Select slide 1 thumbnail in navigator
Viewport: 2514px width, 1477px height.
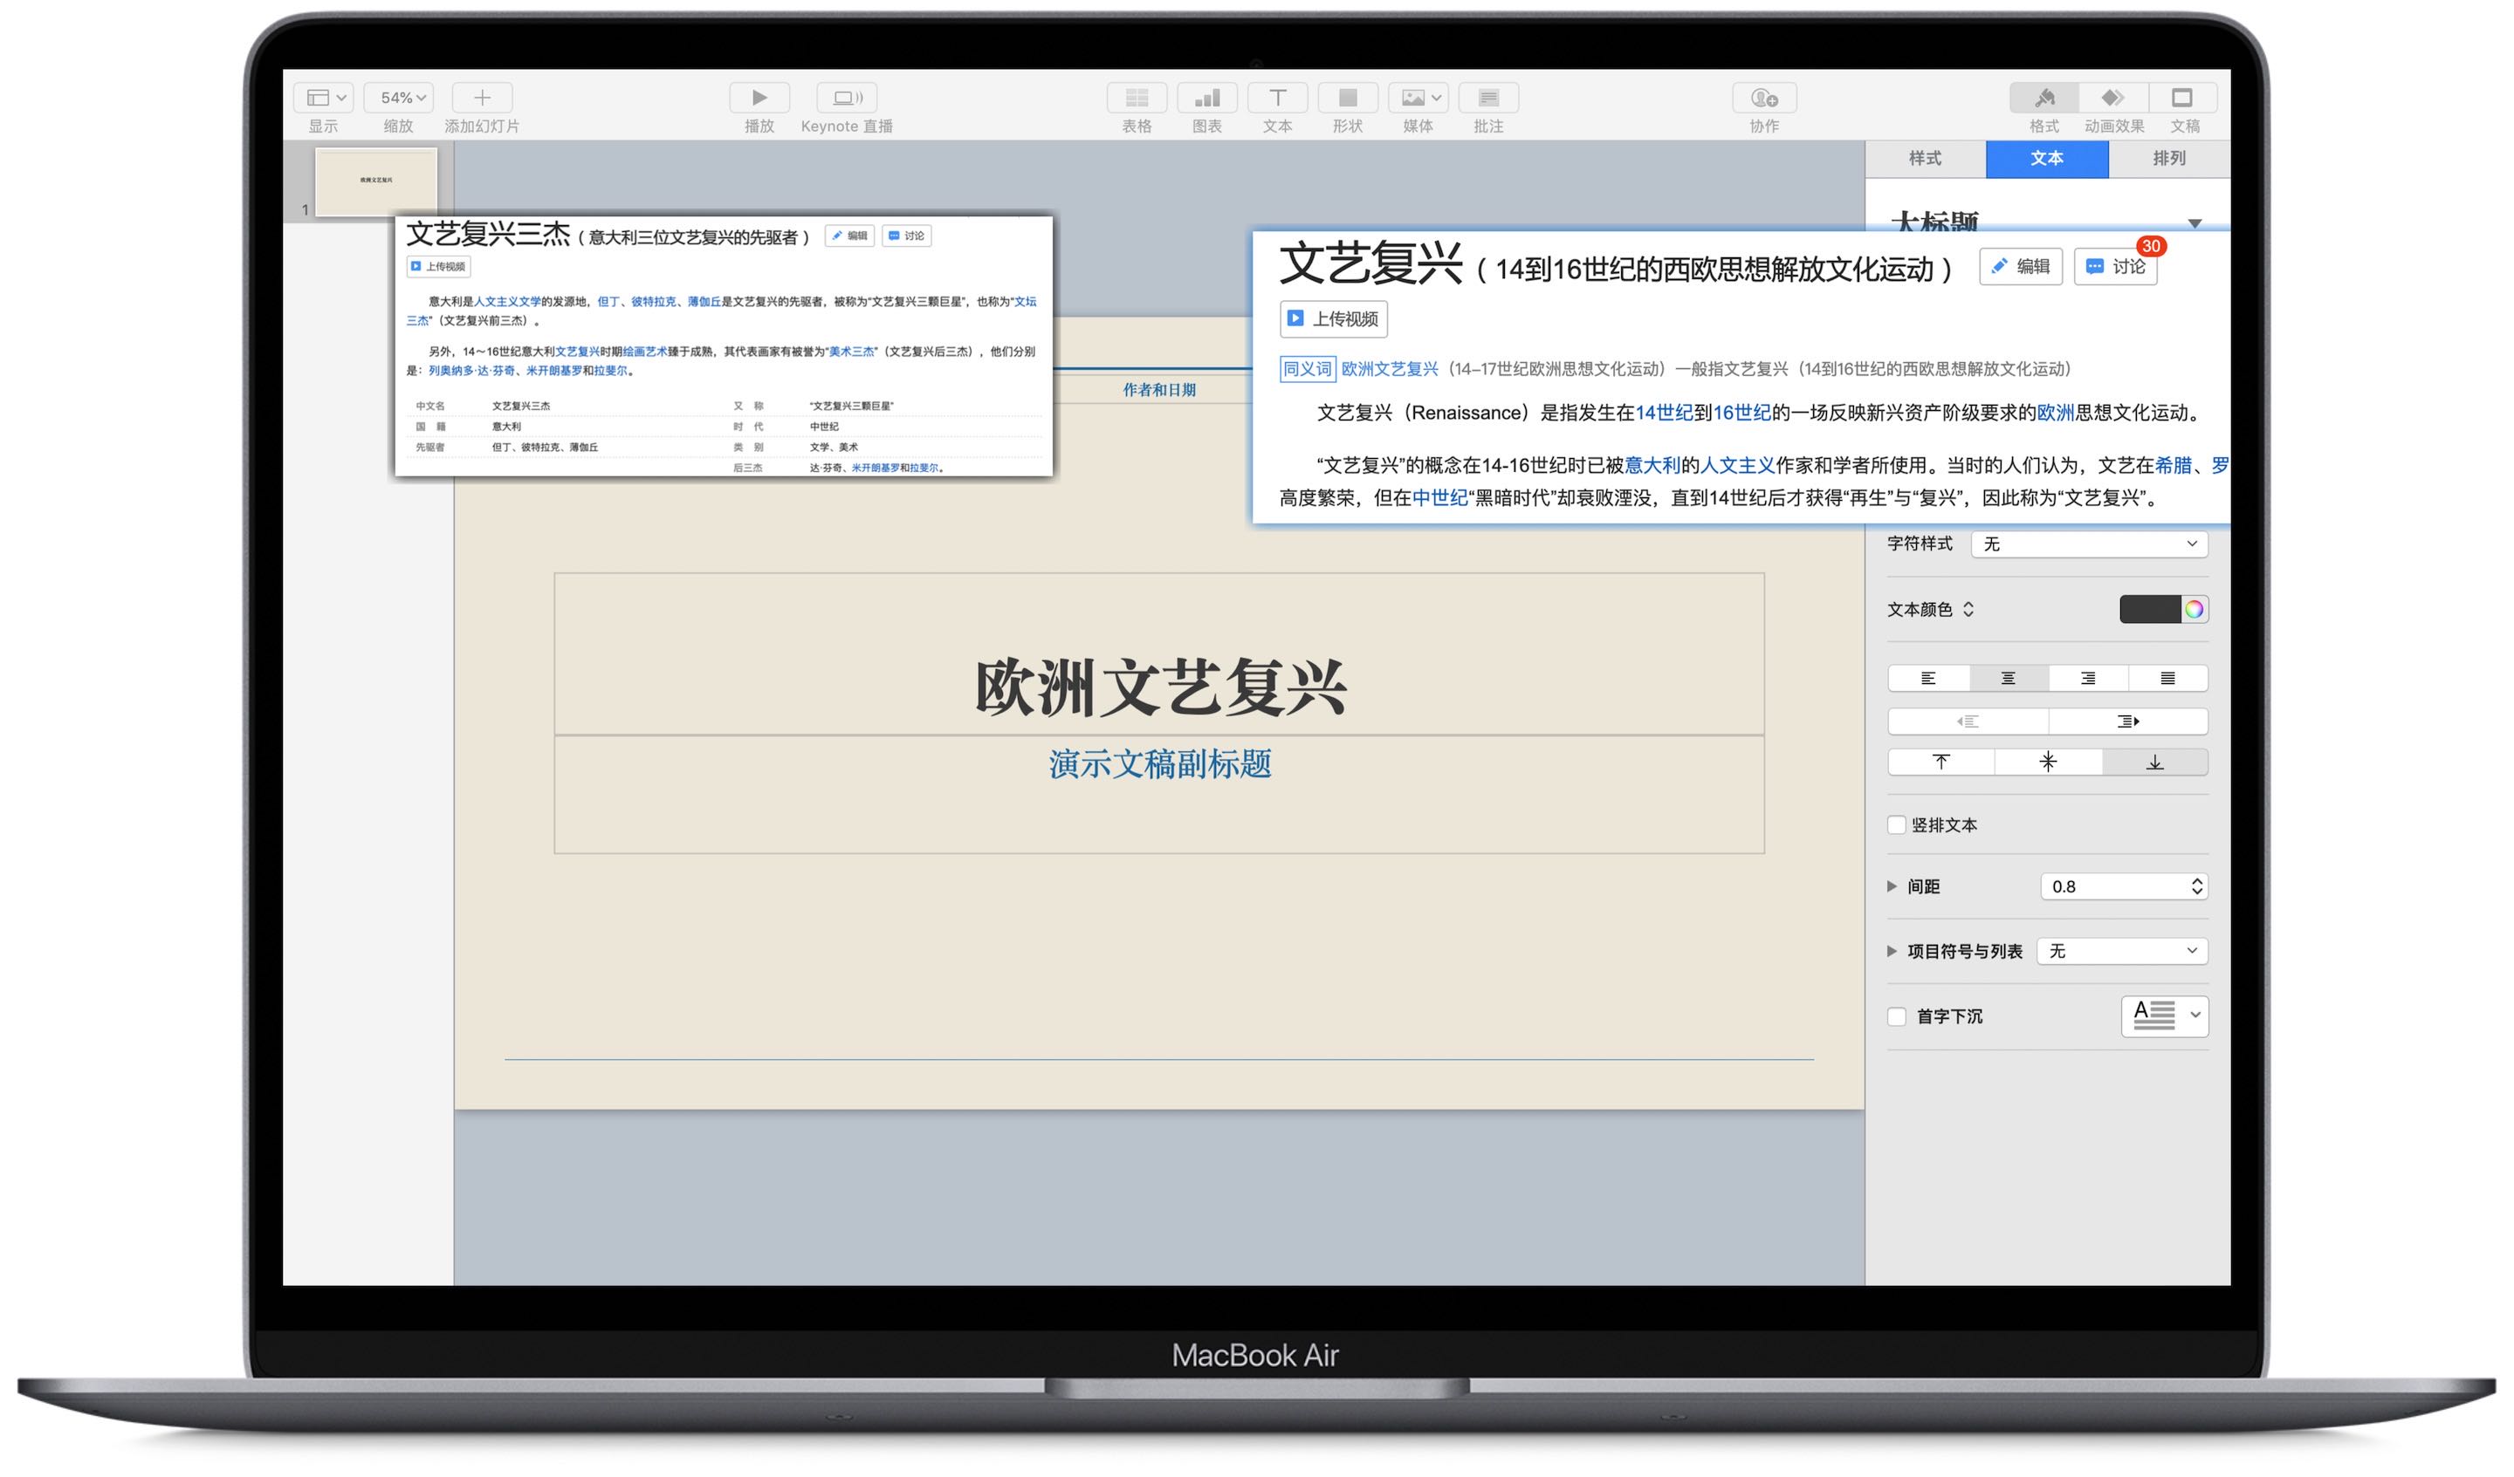pyautogui.click(x=374, y=180)
